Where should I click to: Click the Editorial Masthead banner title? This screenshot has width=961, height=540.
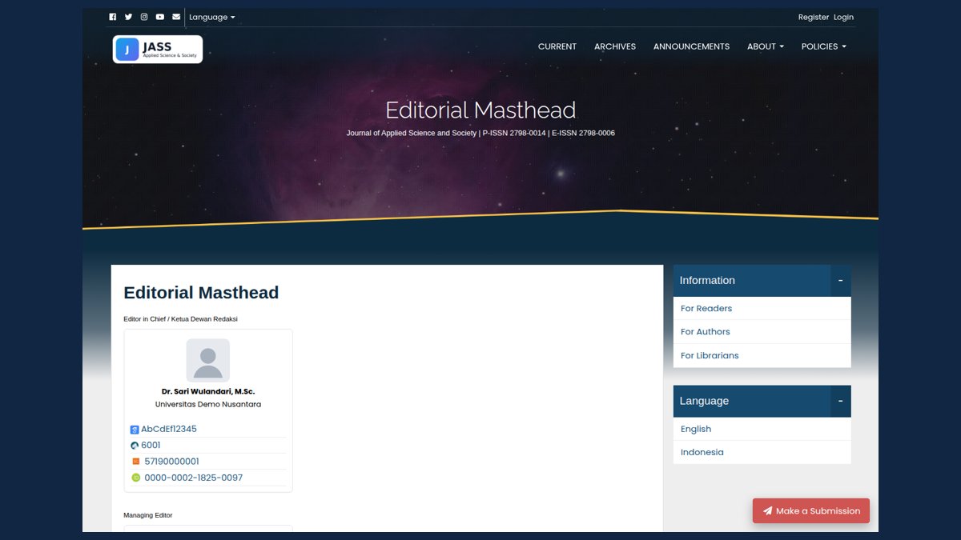[x=480, y=110]
